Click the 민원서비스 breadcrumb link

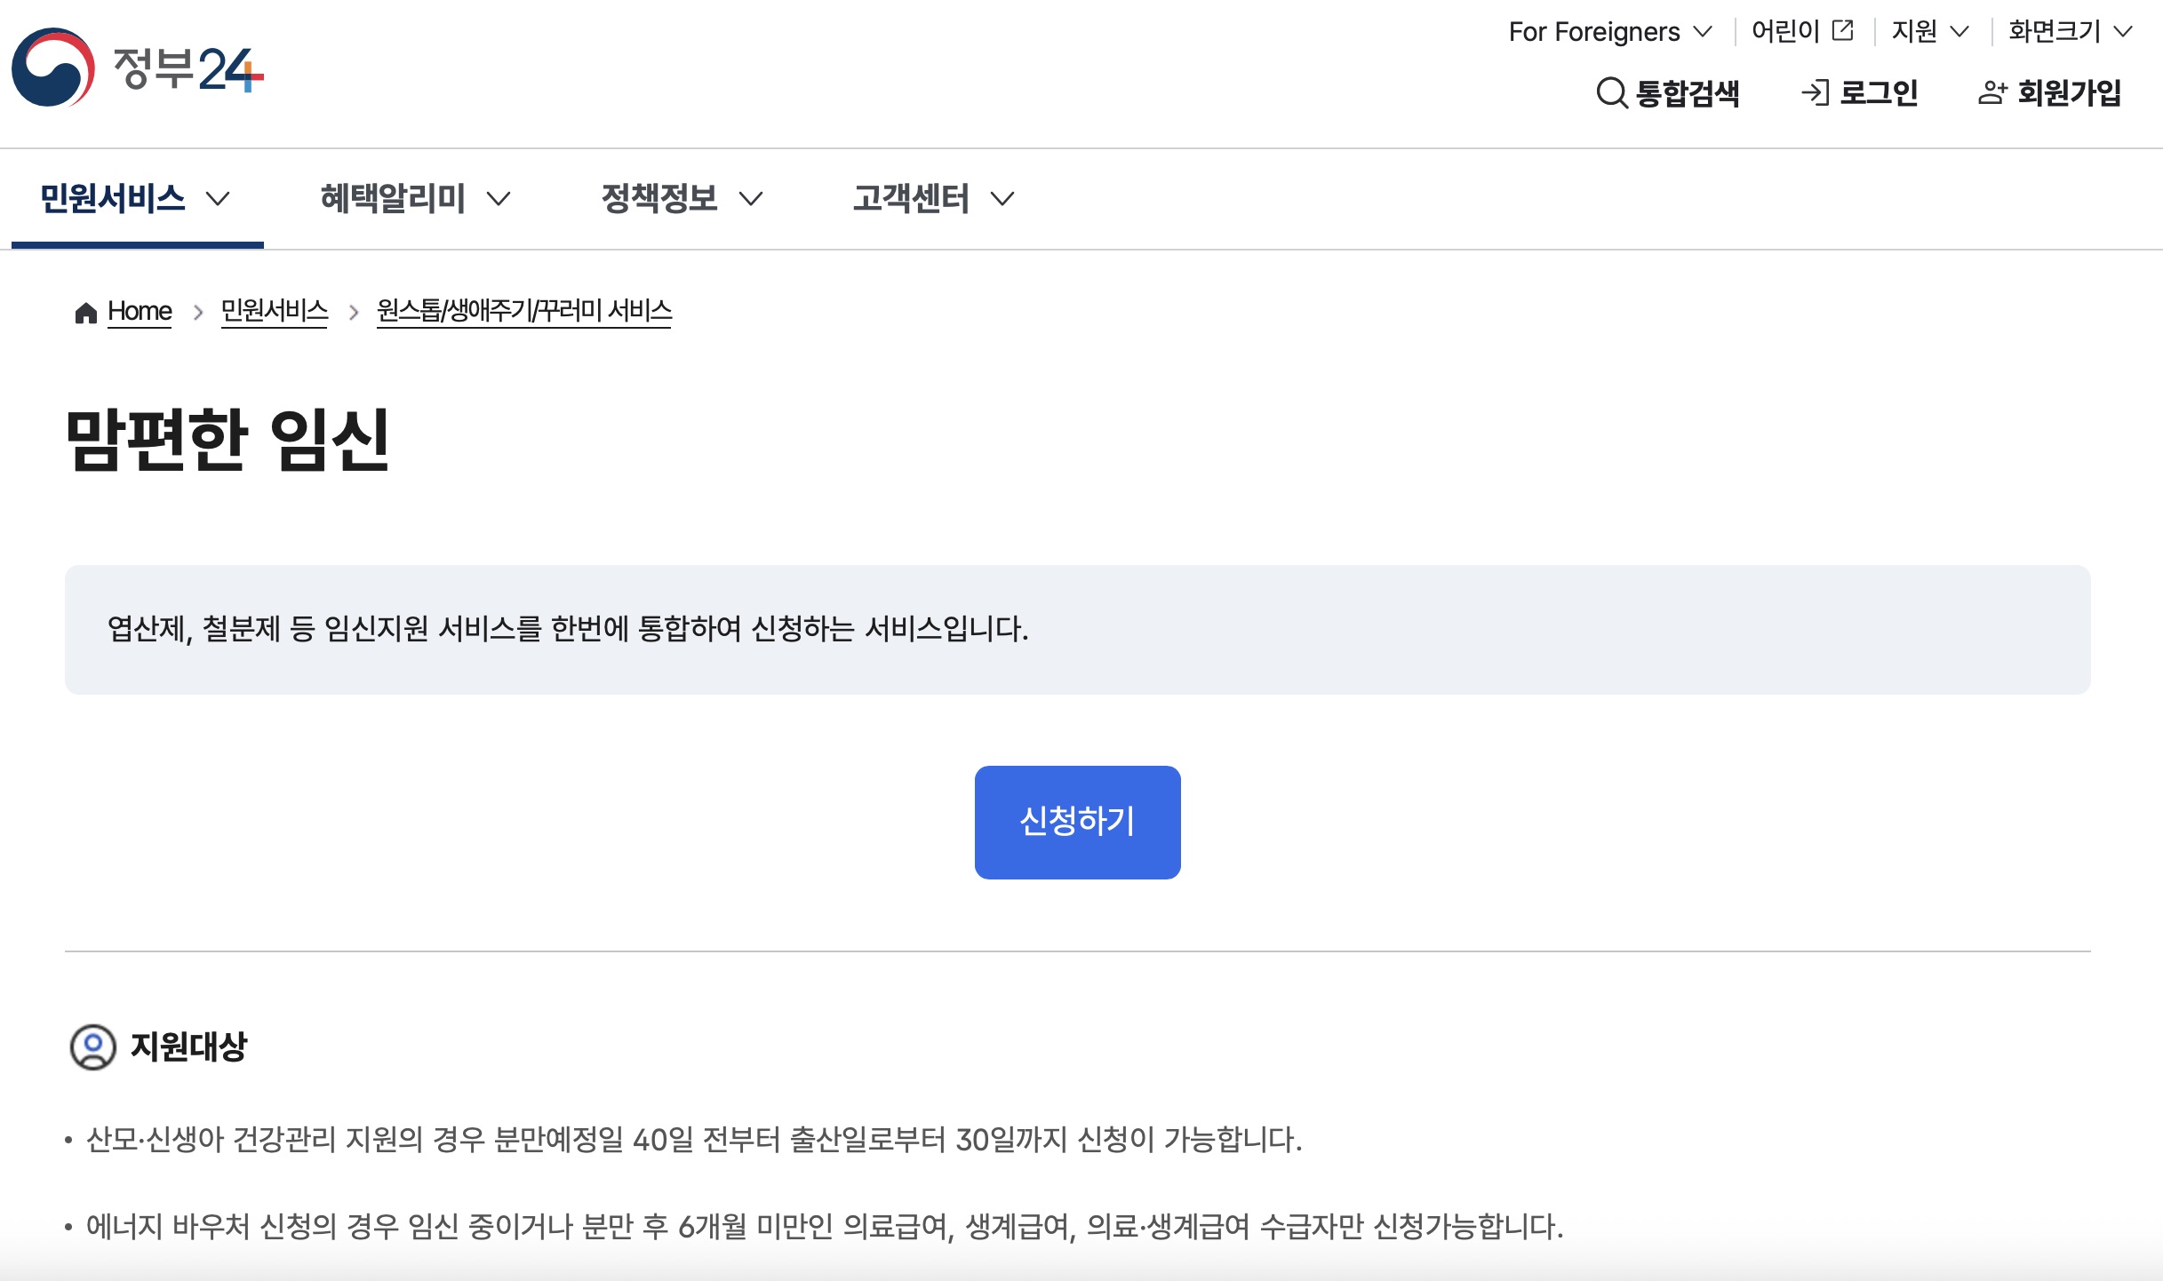[x=274, y=311]
